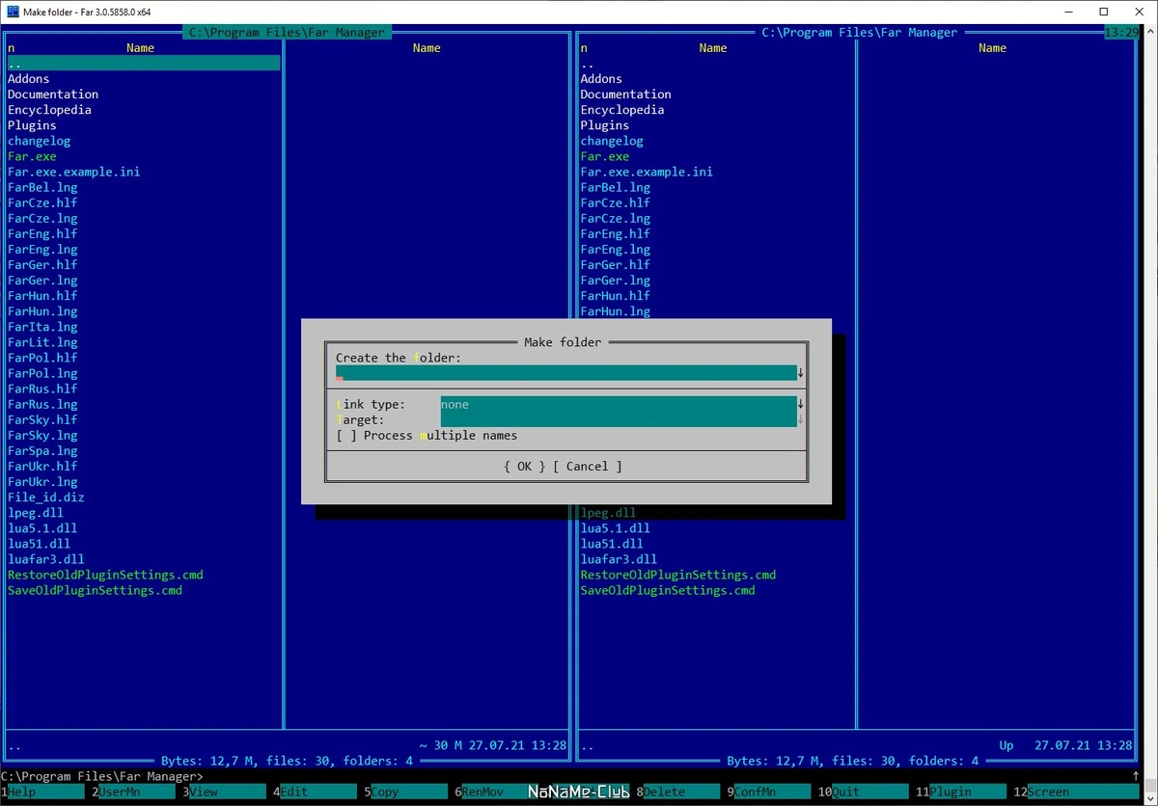The width and height of the screenshot is (1158, 806).
Task: Select Far.exe in left panel
Action: [32, 156]
